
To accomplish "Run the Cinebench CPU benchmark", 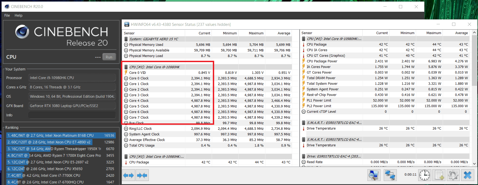I will point(109,57).
